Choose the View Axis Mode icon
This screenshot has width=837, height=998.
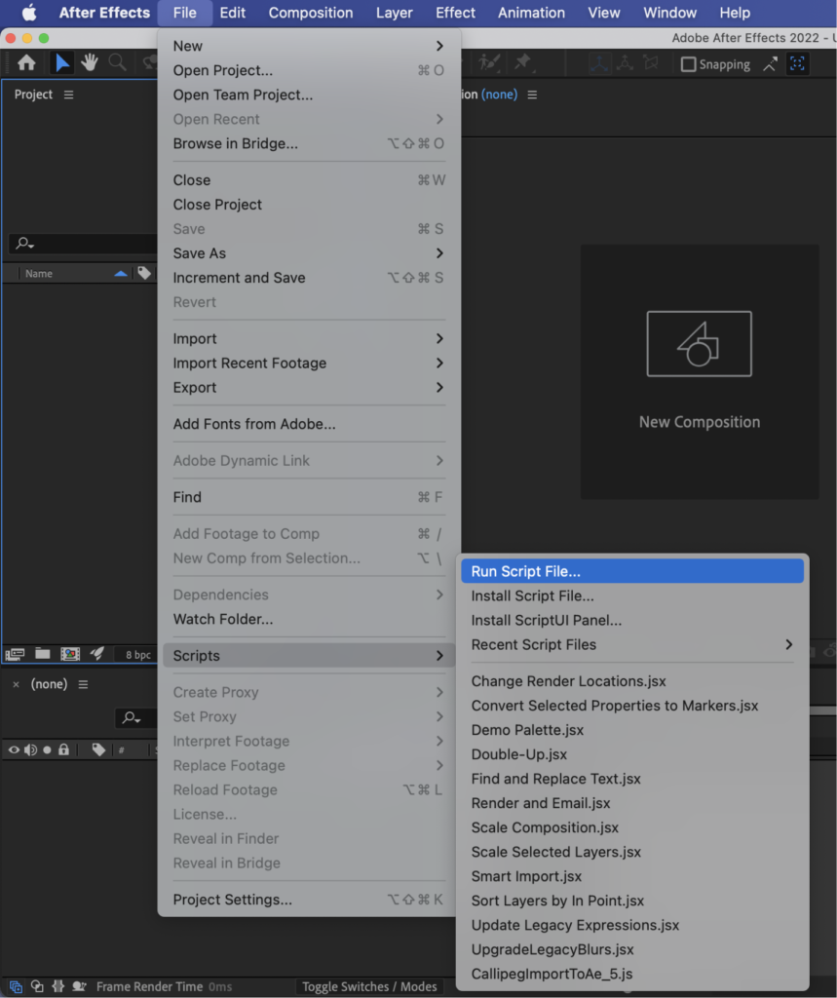(651, 63)
